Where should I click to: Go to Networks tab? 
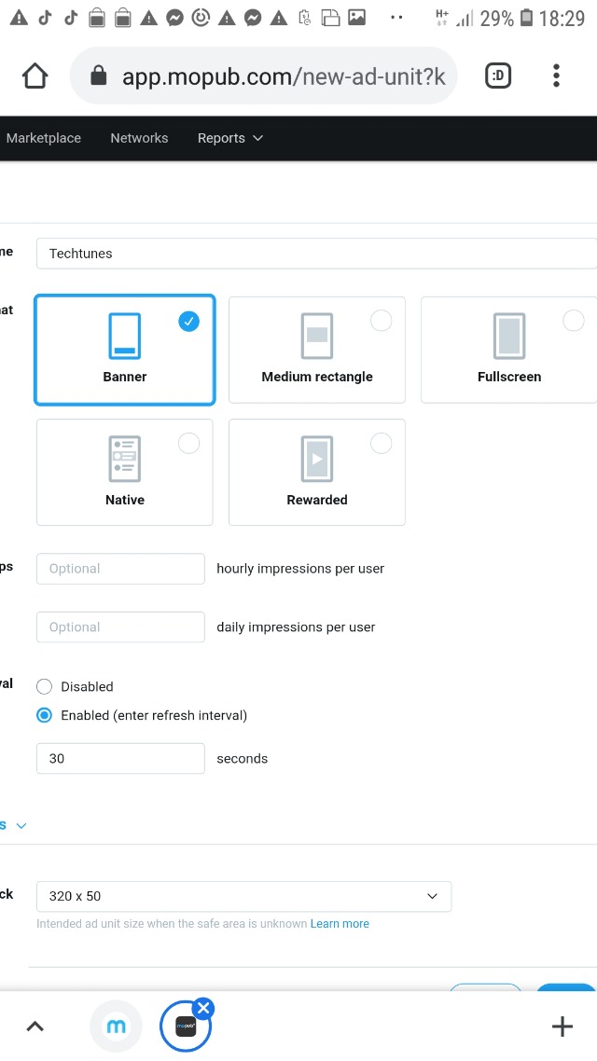click(139, 138)
